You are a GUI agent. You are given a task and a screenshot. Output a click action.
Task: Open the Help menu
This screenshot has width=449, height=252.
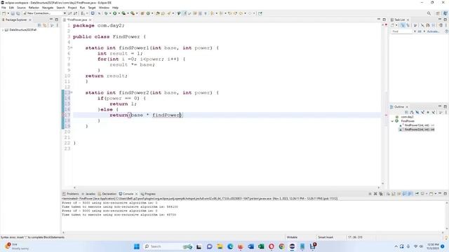[x=115, y=8]
